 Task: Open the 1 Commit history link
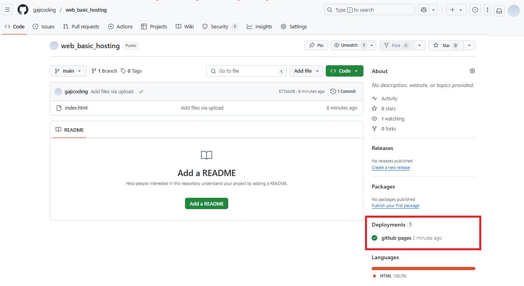pos(343,92)
